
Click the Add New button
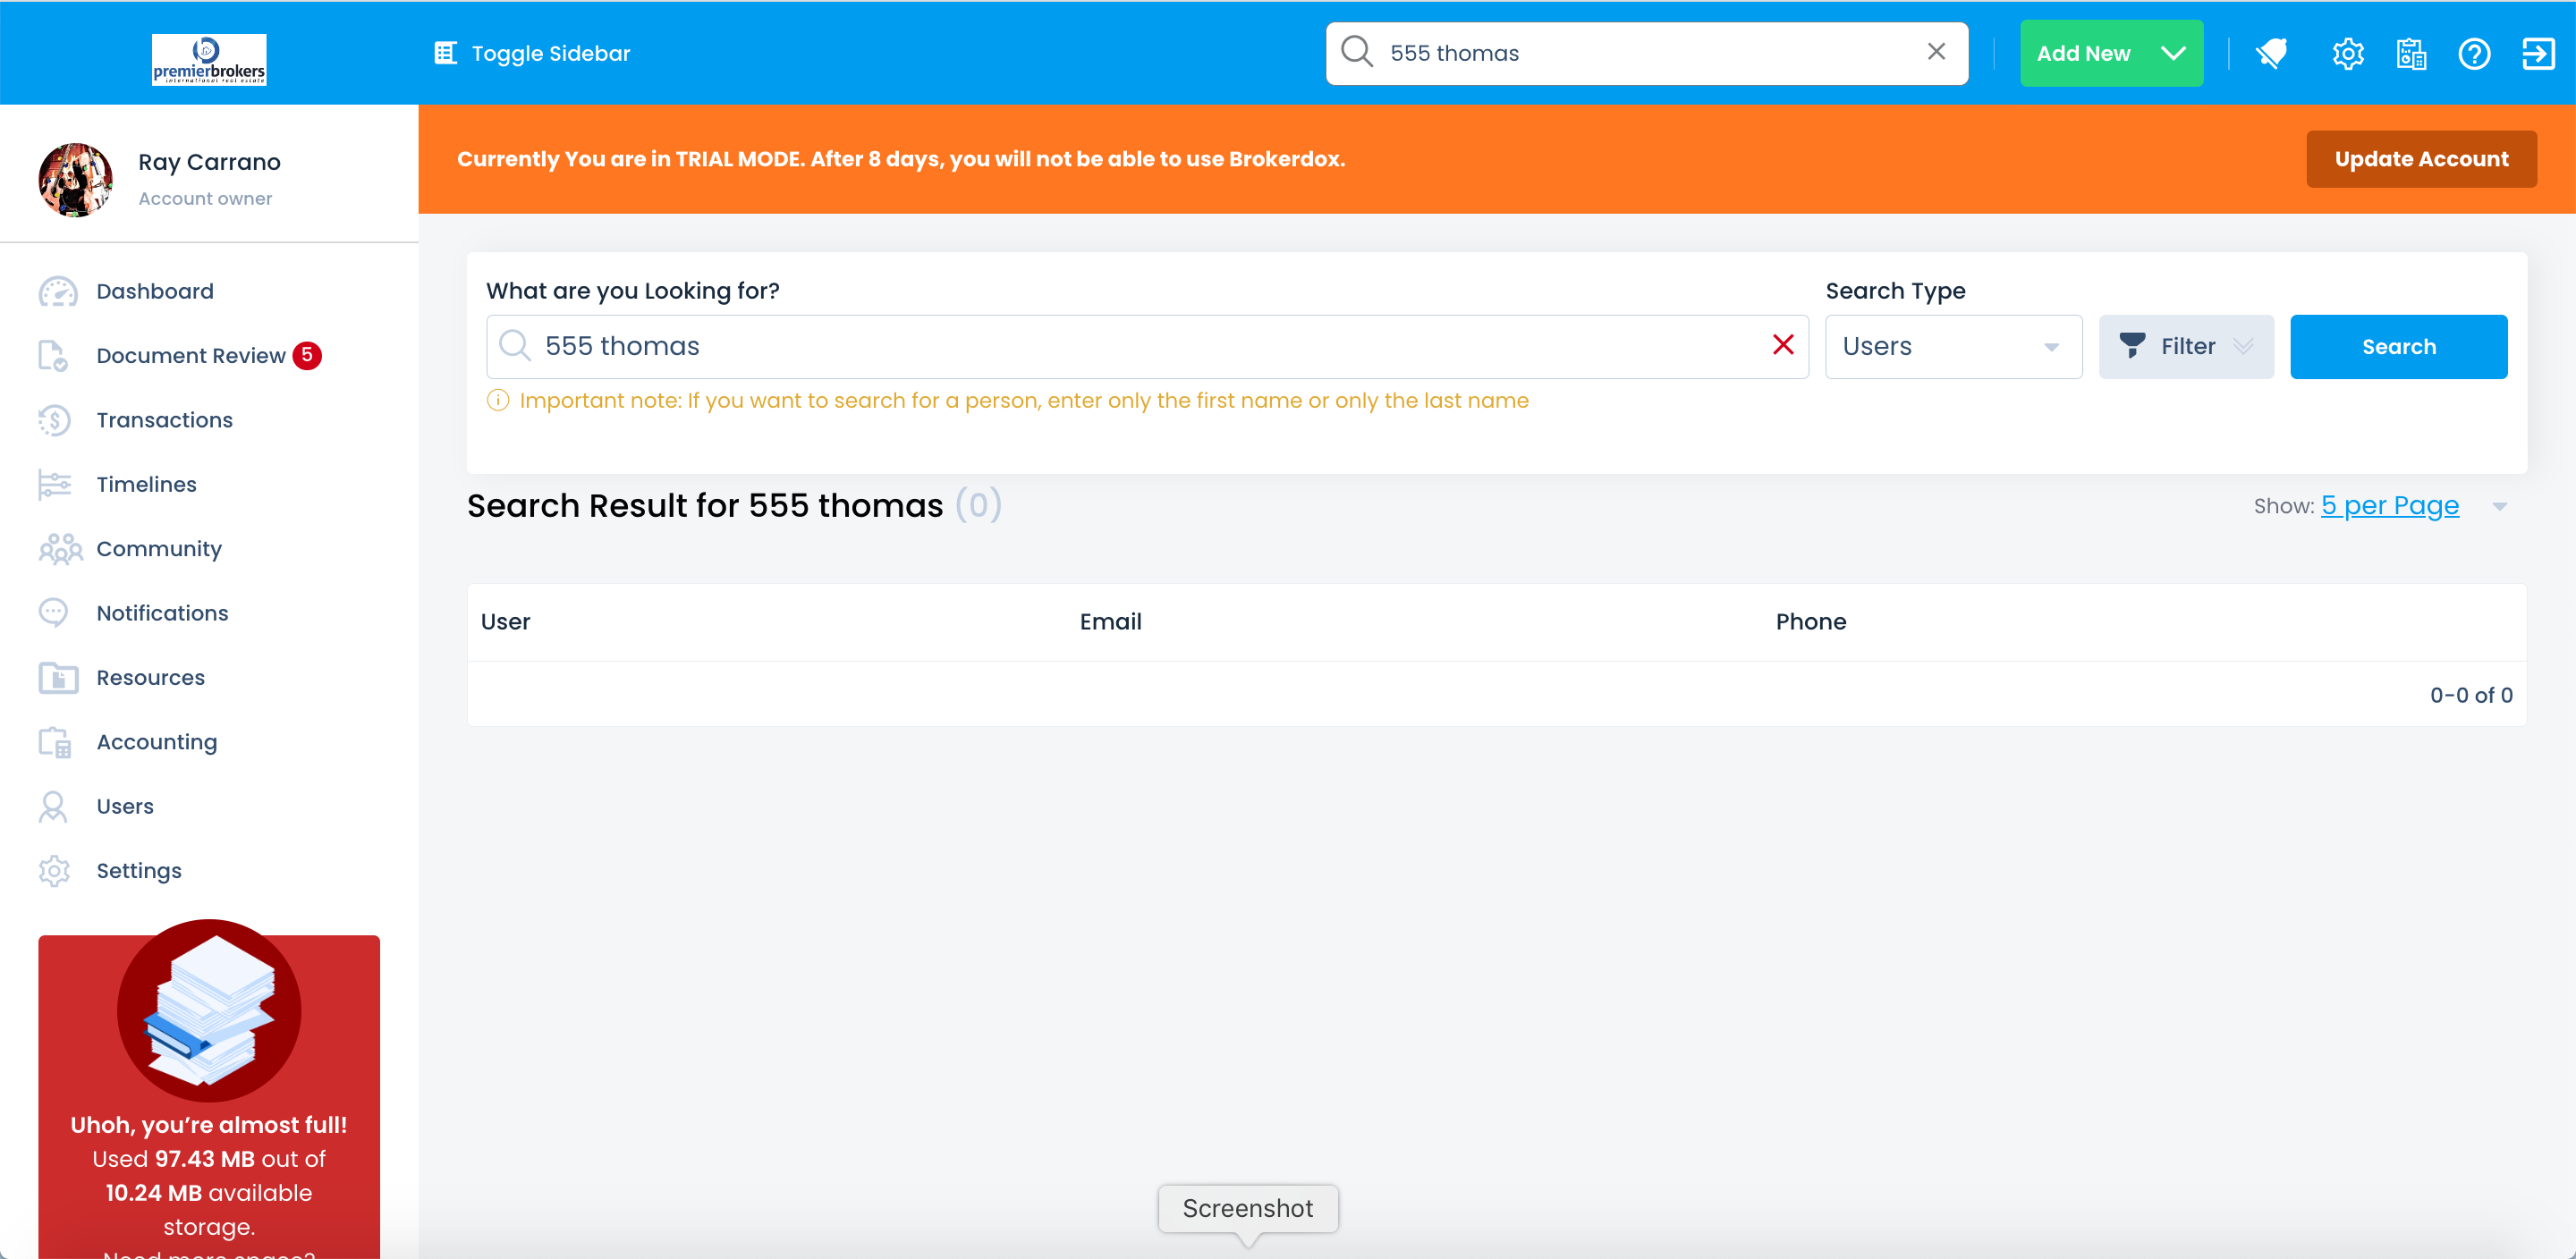tap(2111, 53)
